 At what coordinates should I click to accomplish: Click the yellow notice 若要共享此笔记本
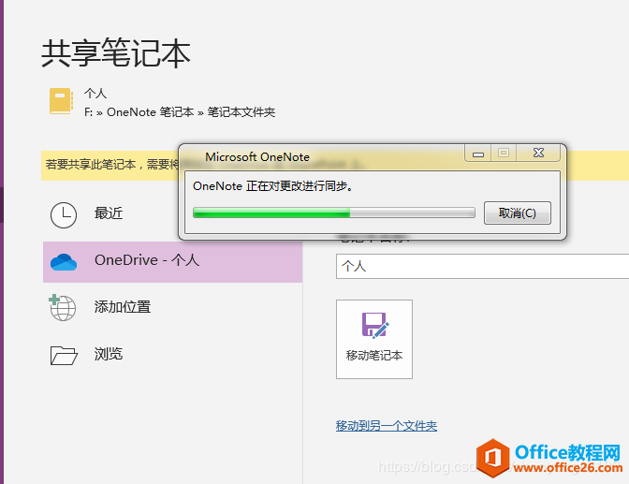coord(111,165)
